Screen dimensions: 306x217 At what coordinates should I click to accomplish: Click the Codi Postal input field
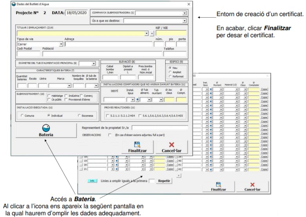[28, 54]
